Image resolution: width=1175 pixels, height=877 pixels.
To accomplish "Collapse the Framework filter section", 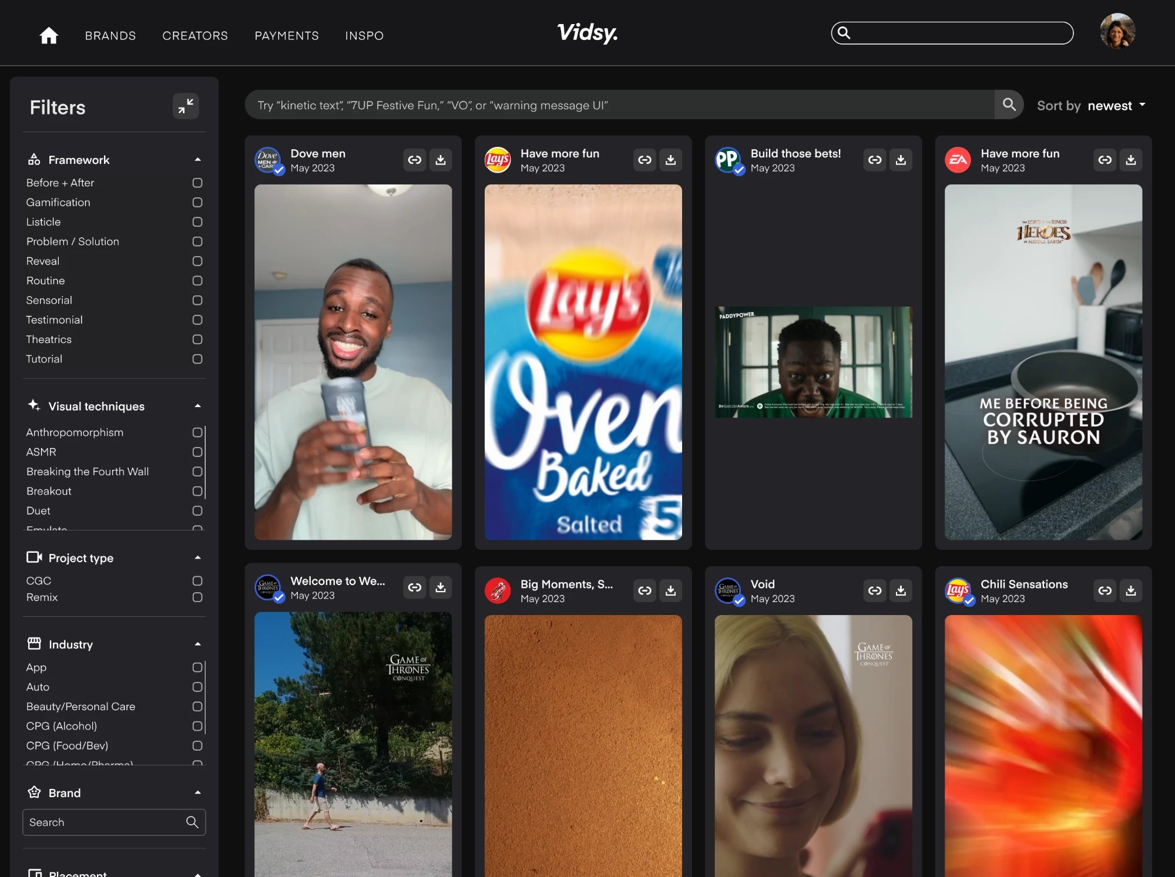I will tap(198, 159).
